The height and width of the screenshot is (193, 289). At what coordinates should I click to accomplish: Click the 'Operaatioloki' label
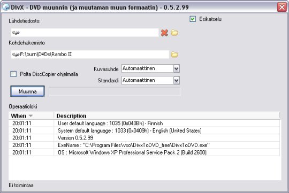point(23,106)
